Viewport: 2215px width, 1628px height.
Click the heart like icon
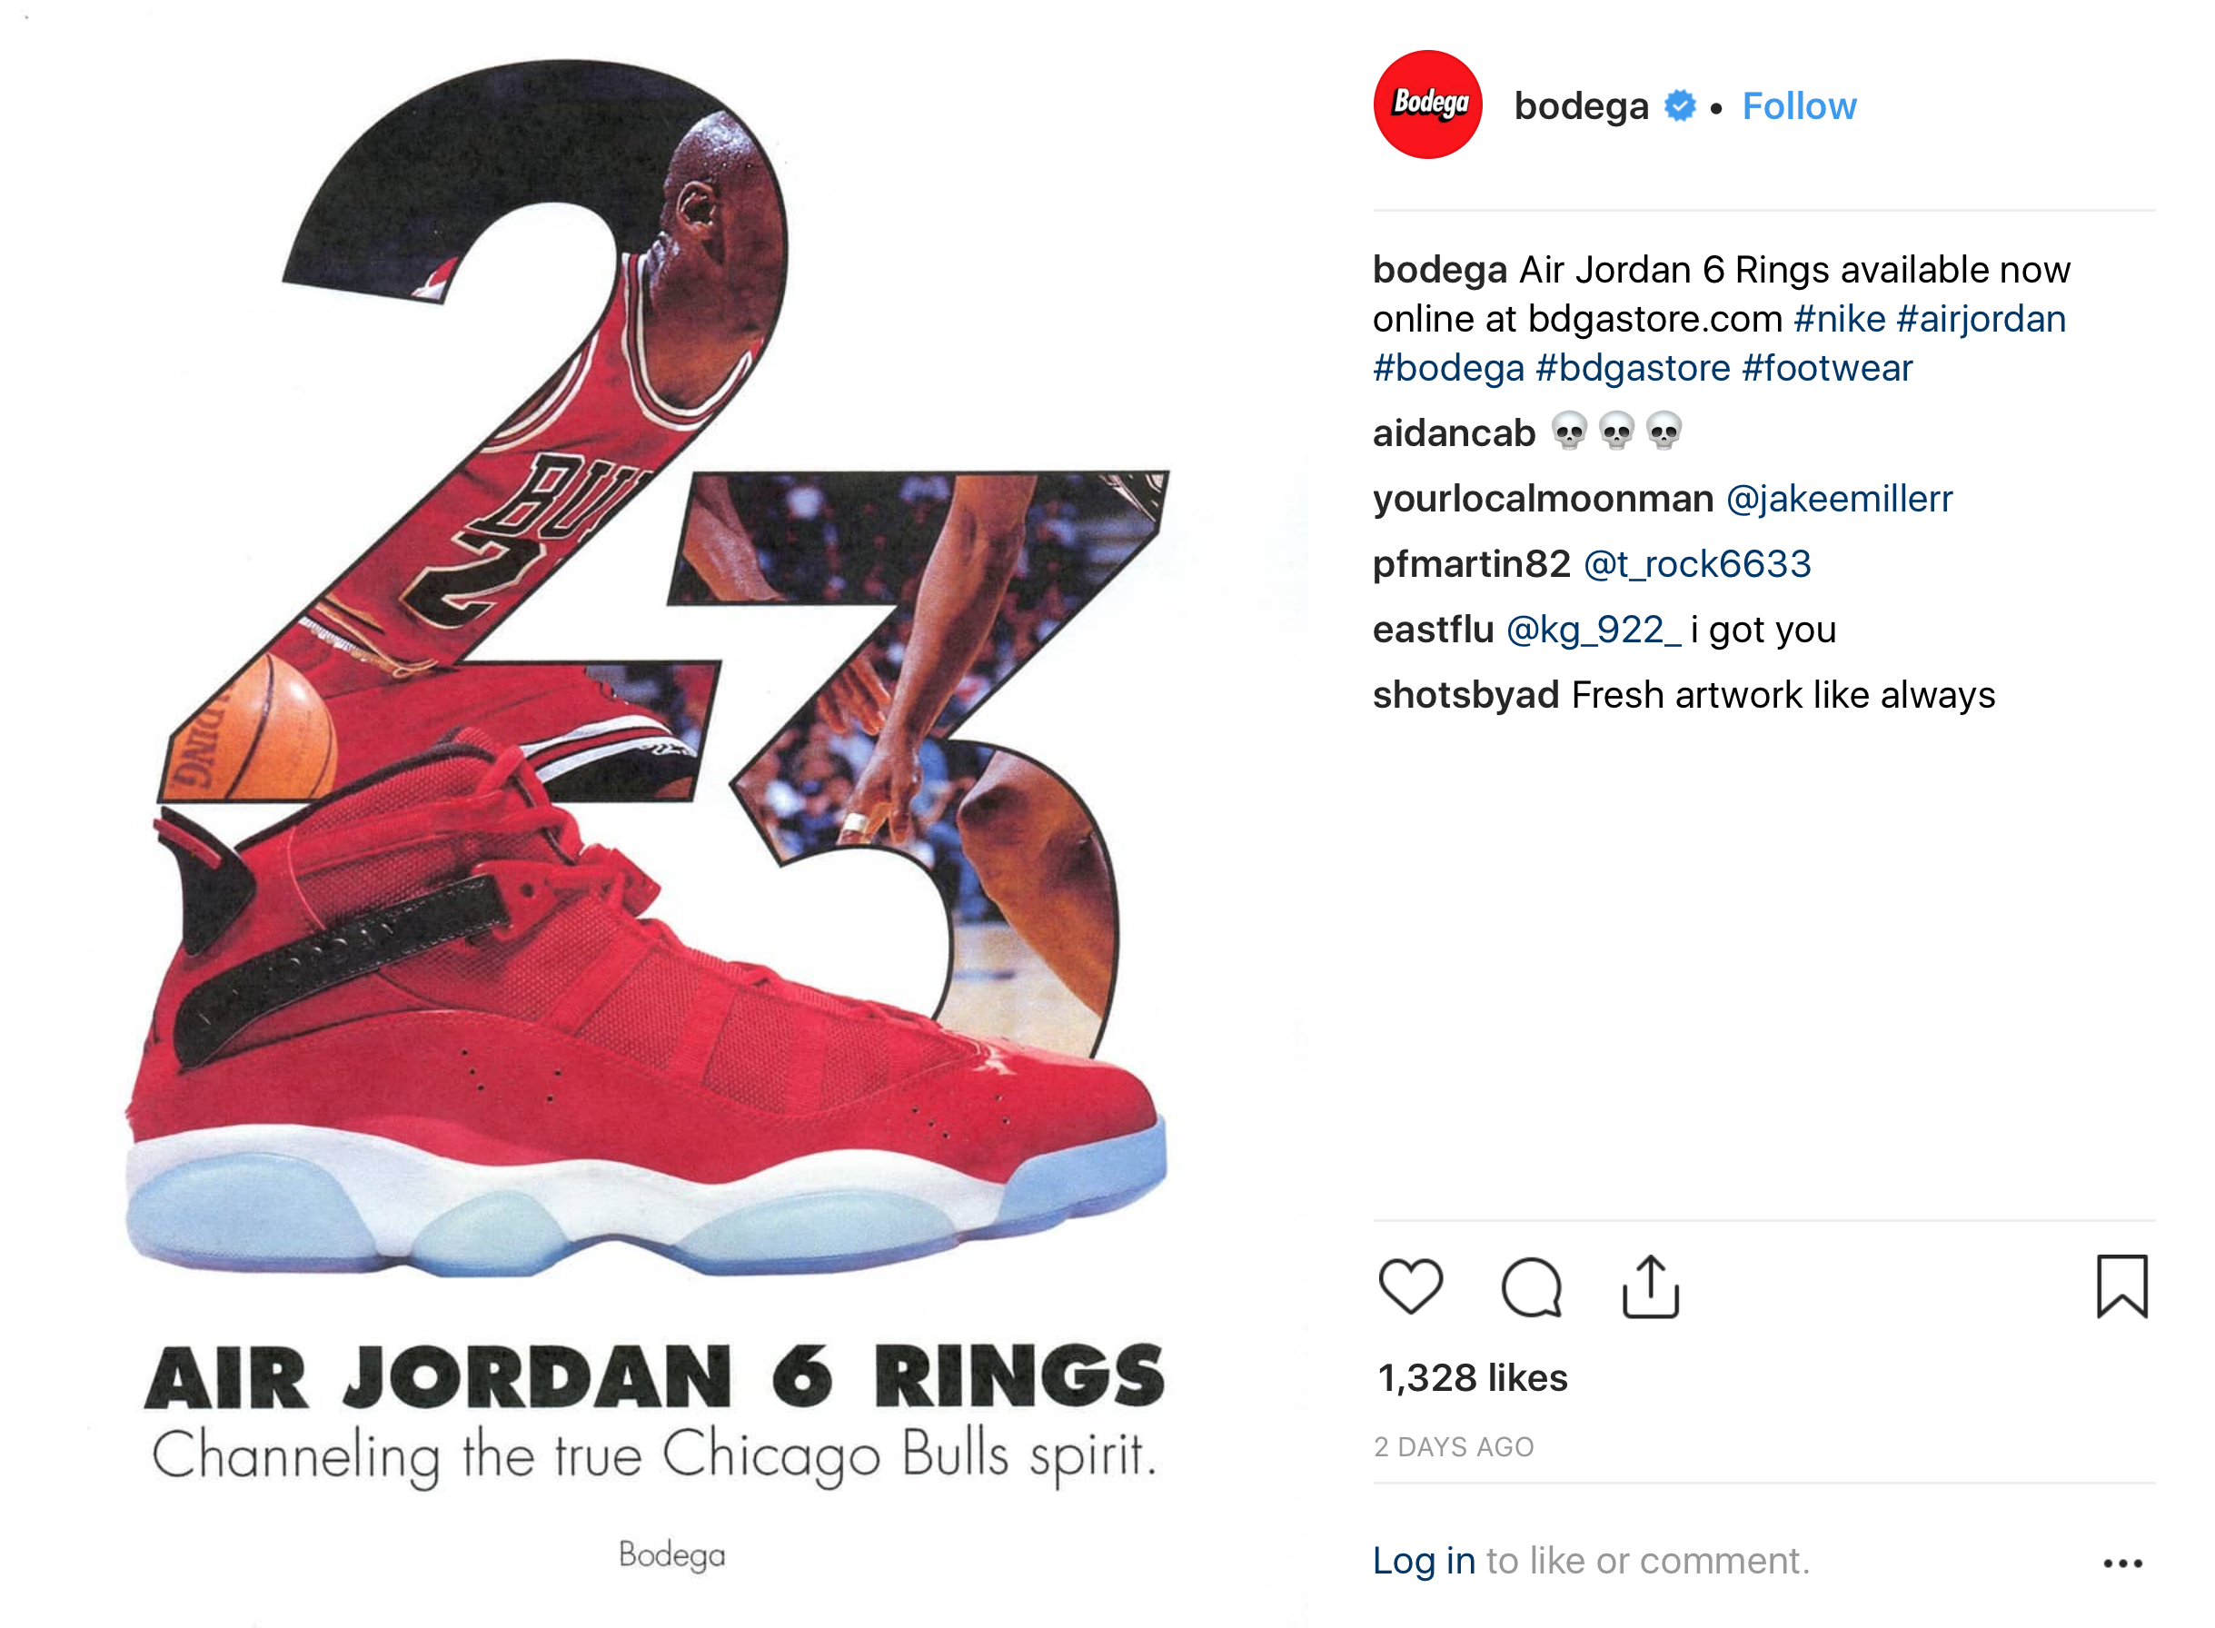point(1410,1286)
